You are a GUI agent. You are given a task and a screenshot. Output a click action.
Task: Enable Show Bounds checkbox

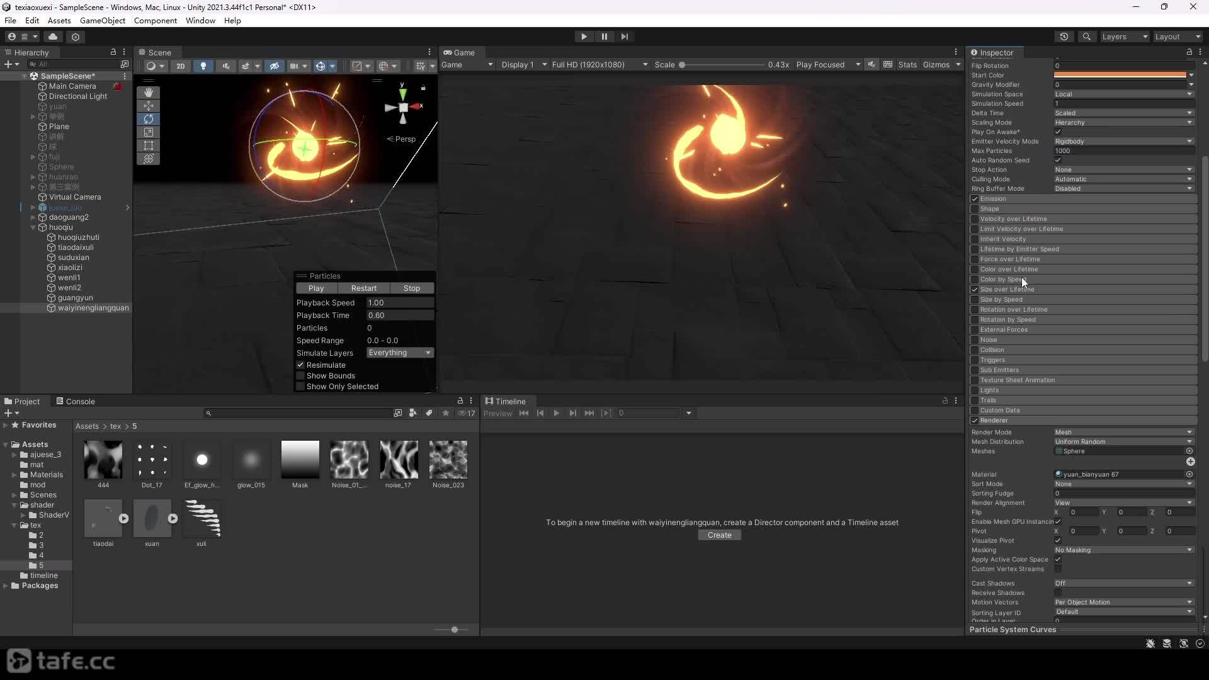(300, 376)
